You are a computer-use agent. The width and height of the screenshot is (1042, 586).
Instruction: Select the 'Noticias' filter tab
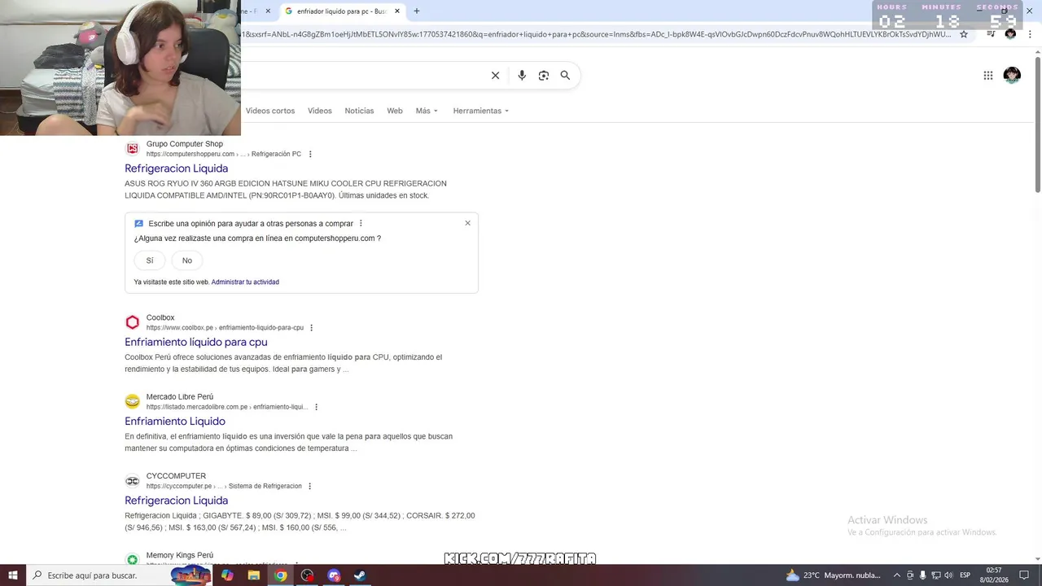coord(359,111)
